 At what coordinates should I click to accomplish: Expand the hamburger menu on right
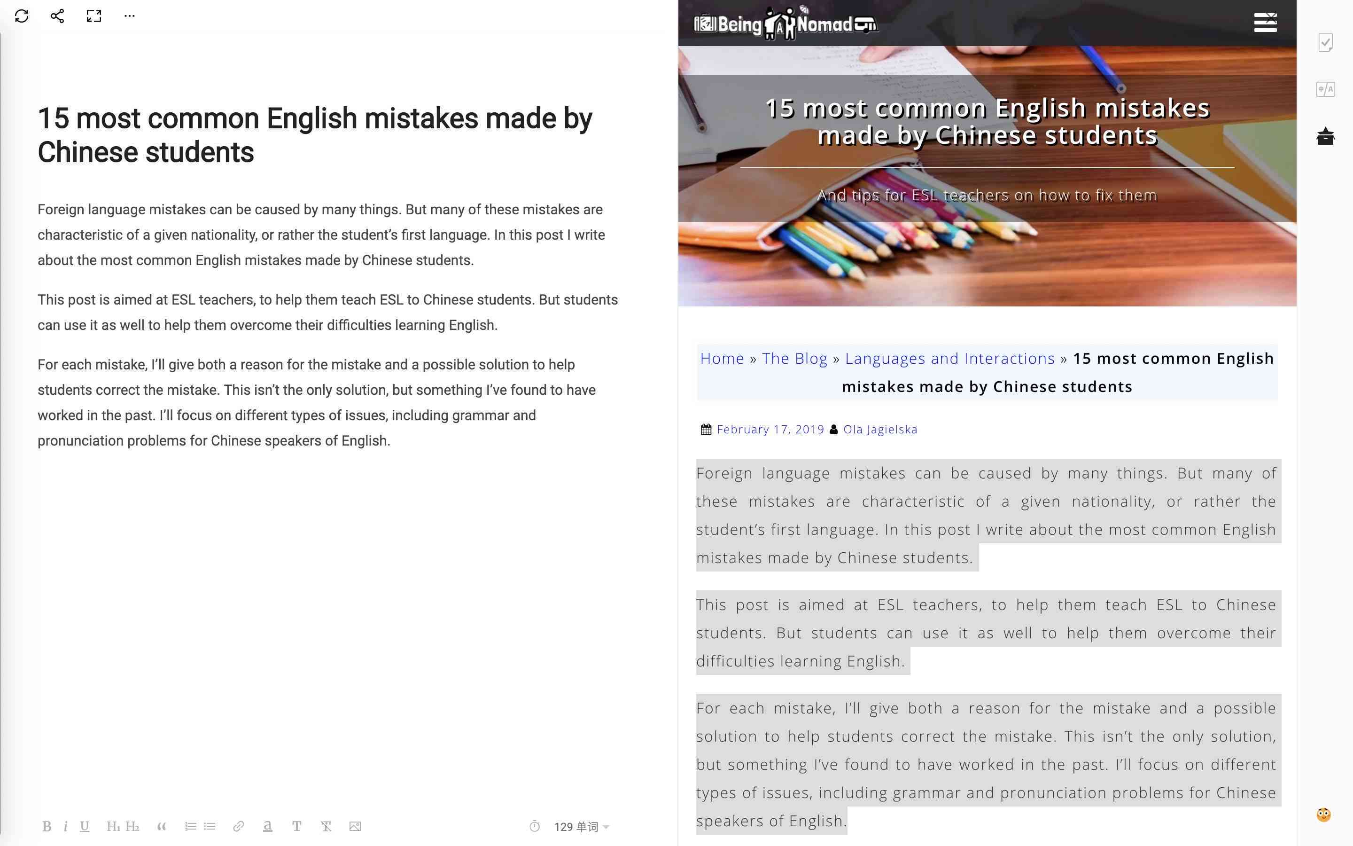(1265, 22)
